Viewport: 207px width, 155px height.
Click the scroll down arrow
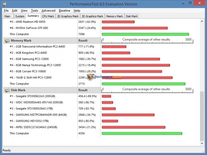pyautogui.click(x=202, y=143)
